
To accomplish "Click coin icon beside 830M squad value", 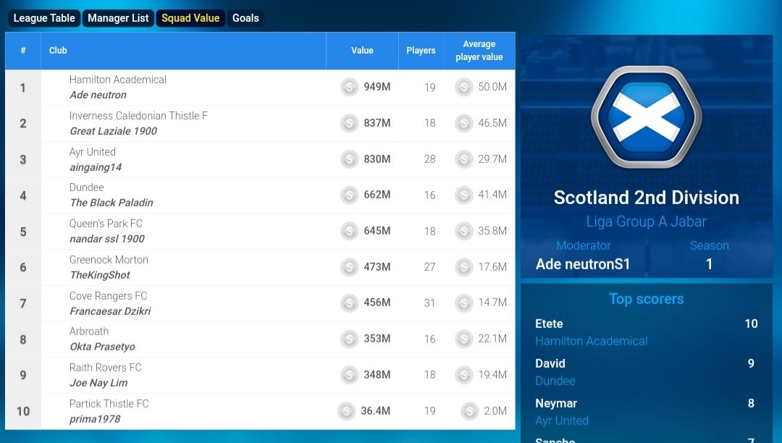I will [350, 159].
